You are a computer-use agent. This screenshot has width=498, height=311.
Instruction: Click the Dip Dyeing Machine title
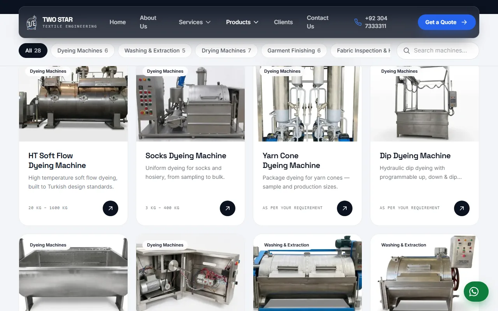(415, 156)
